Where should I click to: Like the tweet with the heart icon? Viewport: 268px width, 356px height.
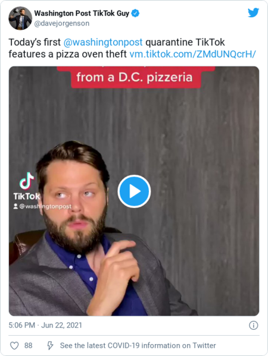(14, 345)
